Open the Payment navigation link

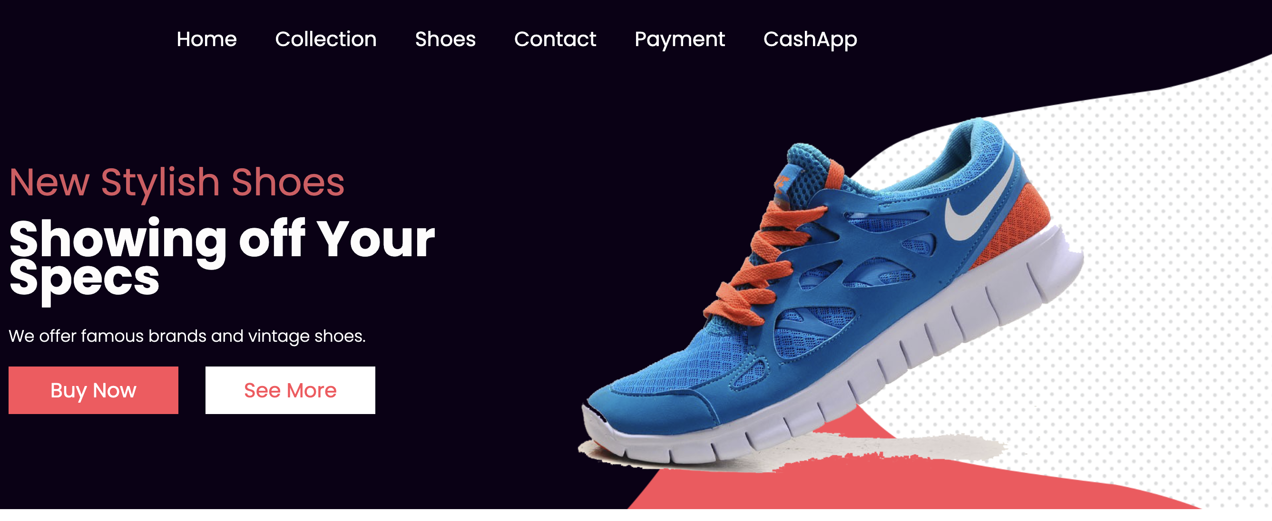click(680, 39)
